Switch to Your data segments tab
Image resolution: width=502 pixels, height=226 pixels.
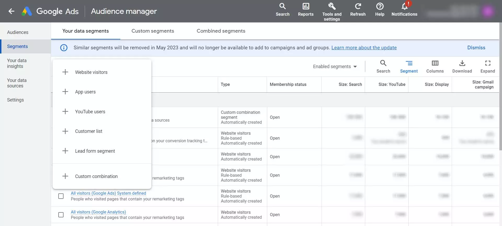click(x=85, y=31)
